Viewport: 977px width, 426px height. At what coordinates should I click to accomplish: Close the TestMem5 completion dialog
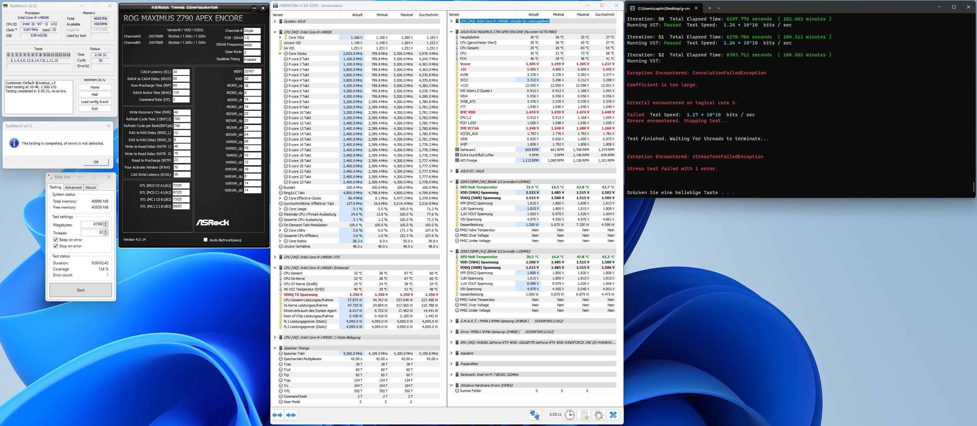[109, 126]
